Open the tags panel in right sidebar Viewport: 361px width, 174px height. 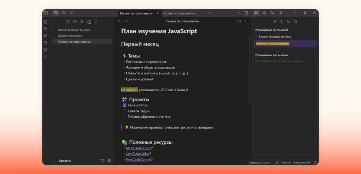click(272, 13)
